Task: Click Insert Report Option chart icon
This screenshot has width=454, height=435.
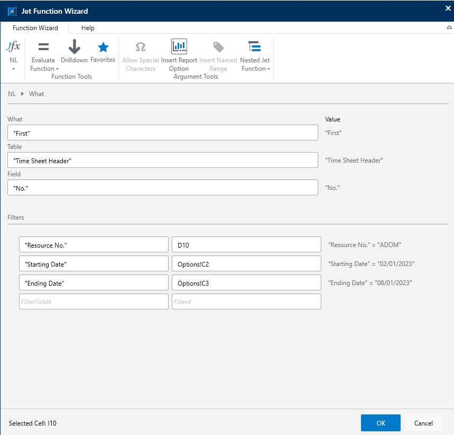Action: click(x=179, y=46)
